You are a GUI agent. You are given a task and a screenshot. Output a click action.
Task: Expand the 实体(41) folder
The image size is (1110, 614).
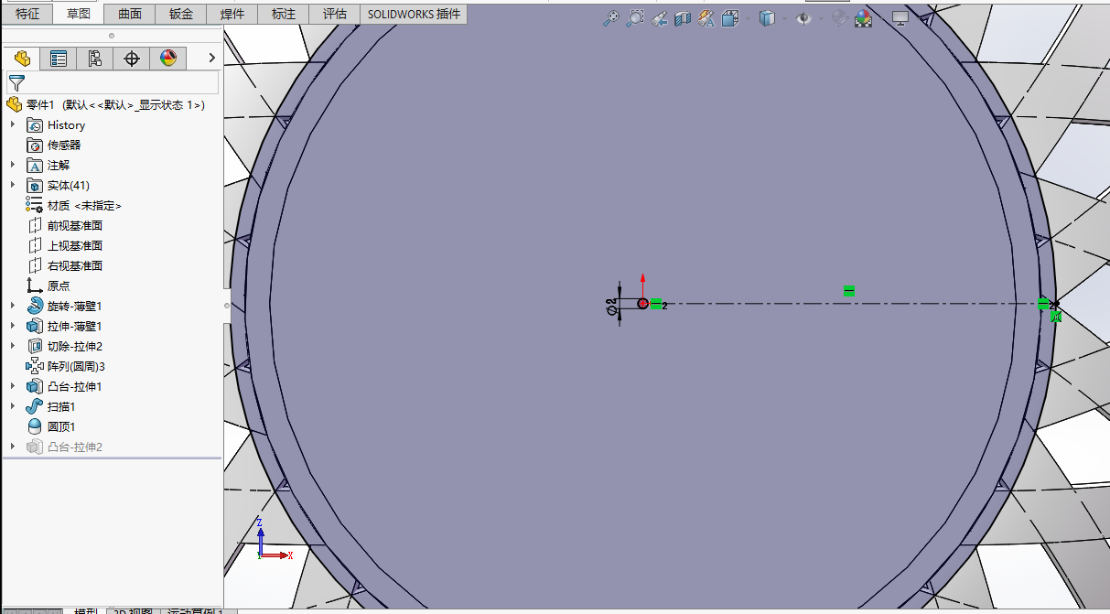(13, 185)
